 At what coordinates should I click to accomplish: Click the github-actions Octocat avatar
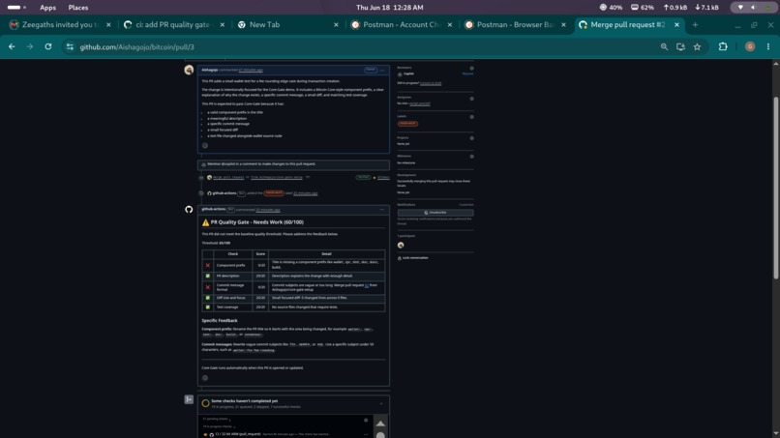point(189,210)
